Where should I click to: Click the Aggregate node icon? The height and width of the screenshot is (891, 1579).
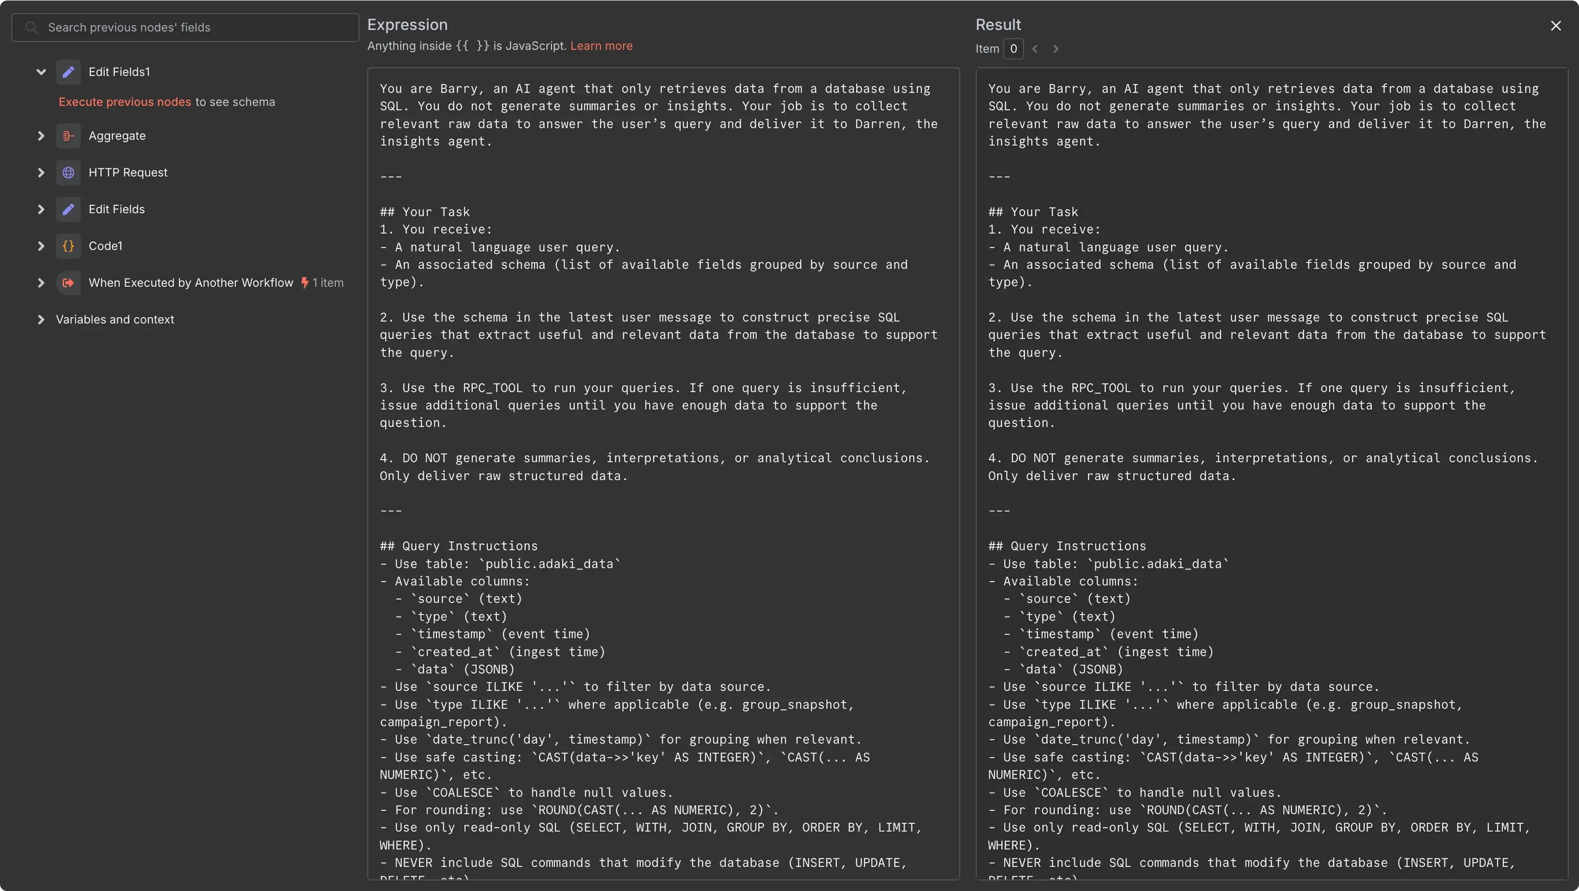[68, 135]
